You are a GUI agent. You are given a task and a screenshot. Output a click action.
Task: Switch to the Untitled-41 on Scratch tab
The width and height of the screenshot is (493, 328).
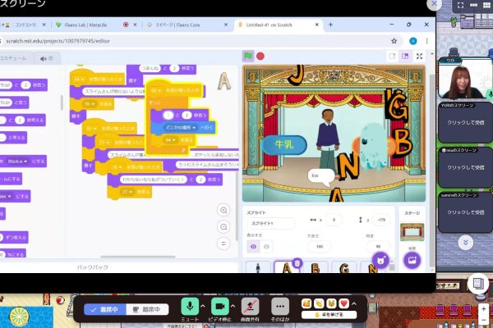(278, 25)
